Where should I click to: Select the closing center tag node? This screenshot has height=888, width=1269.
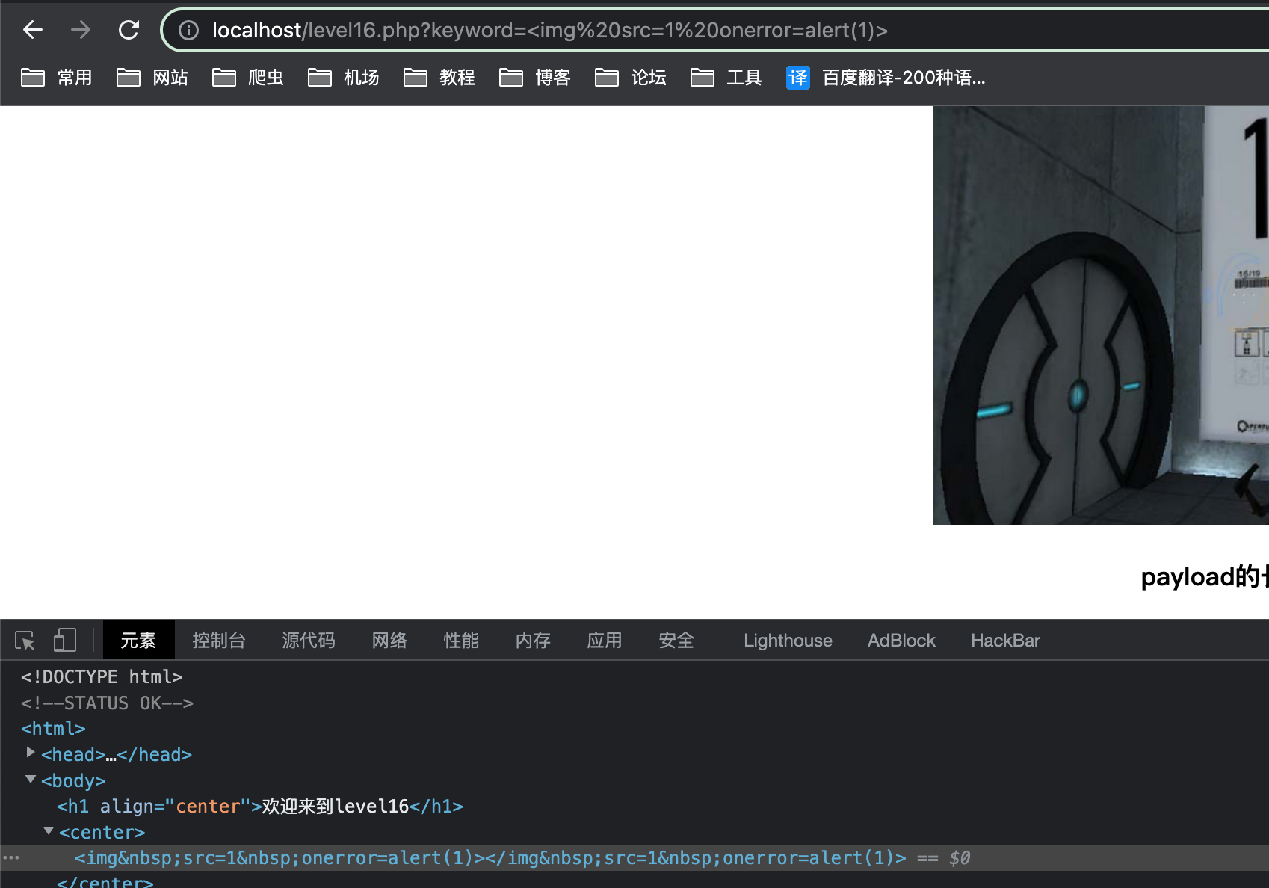point(105,882)
